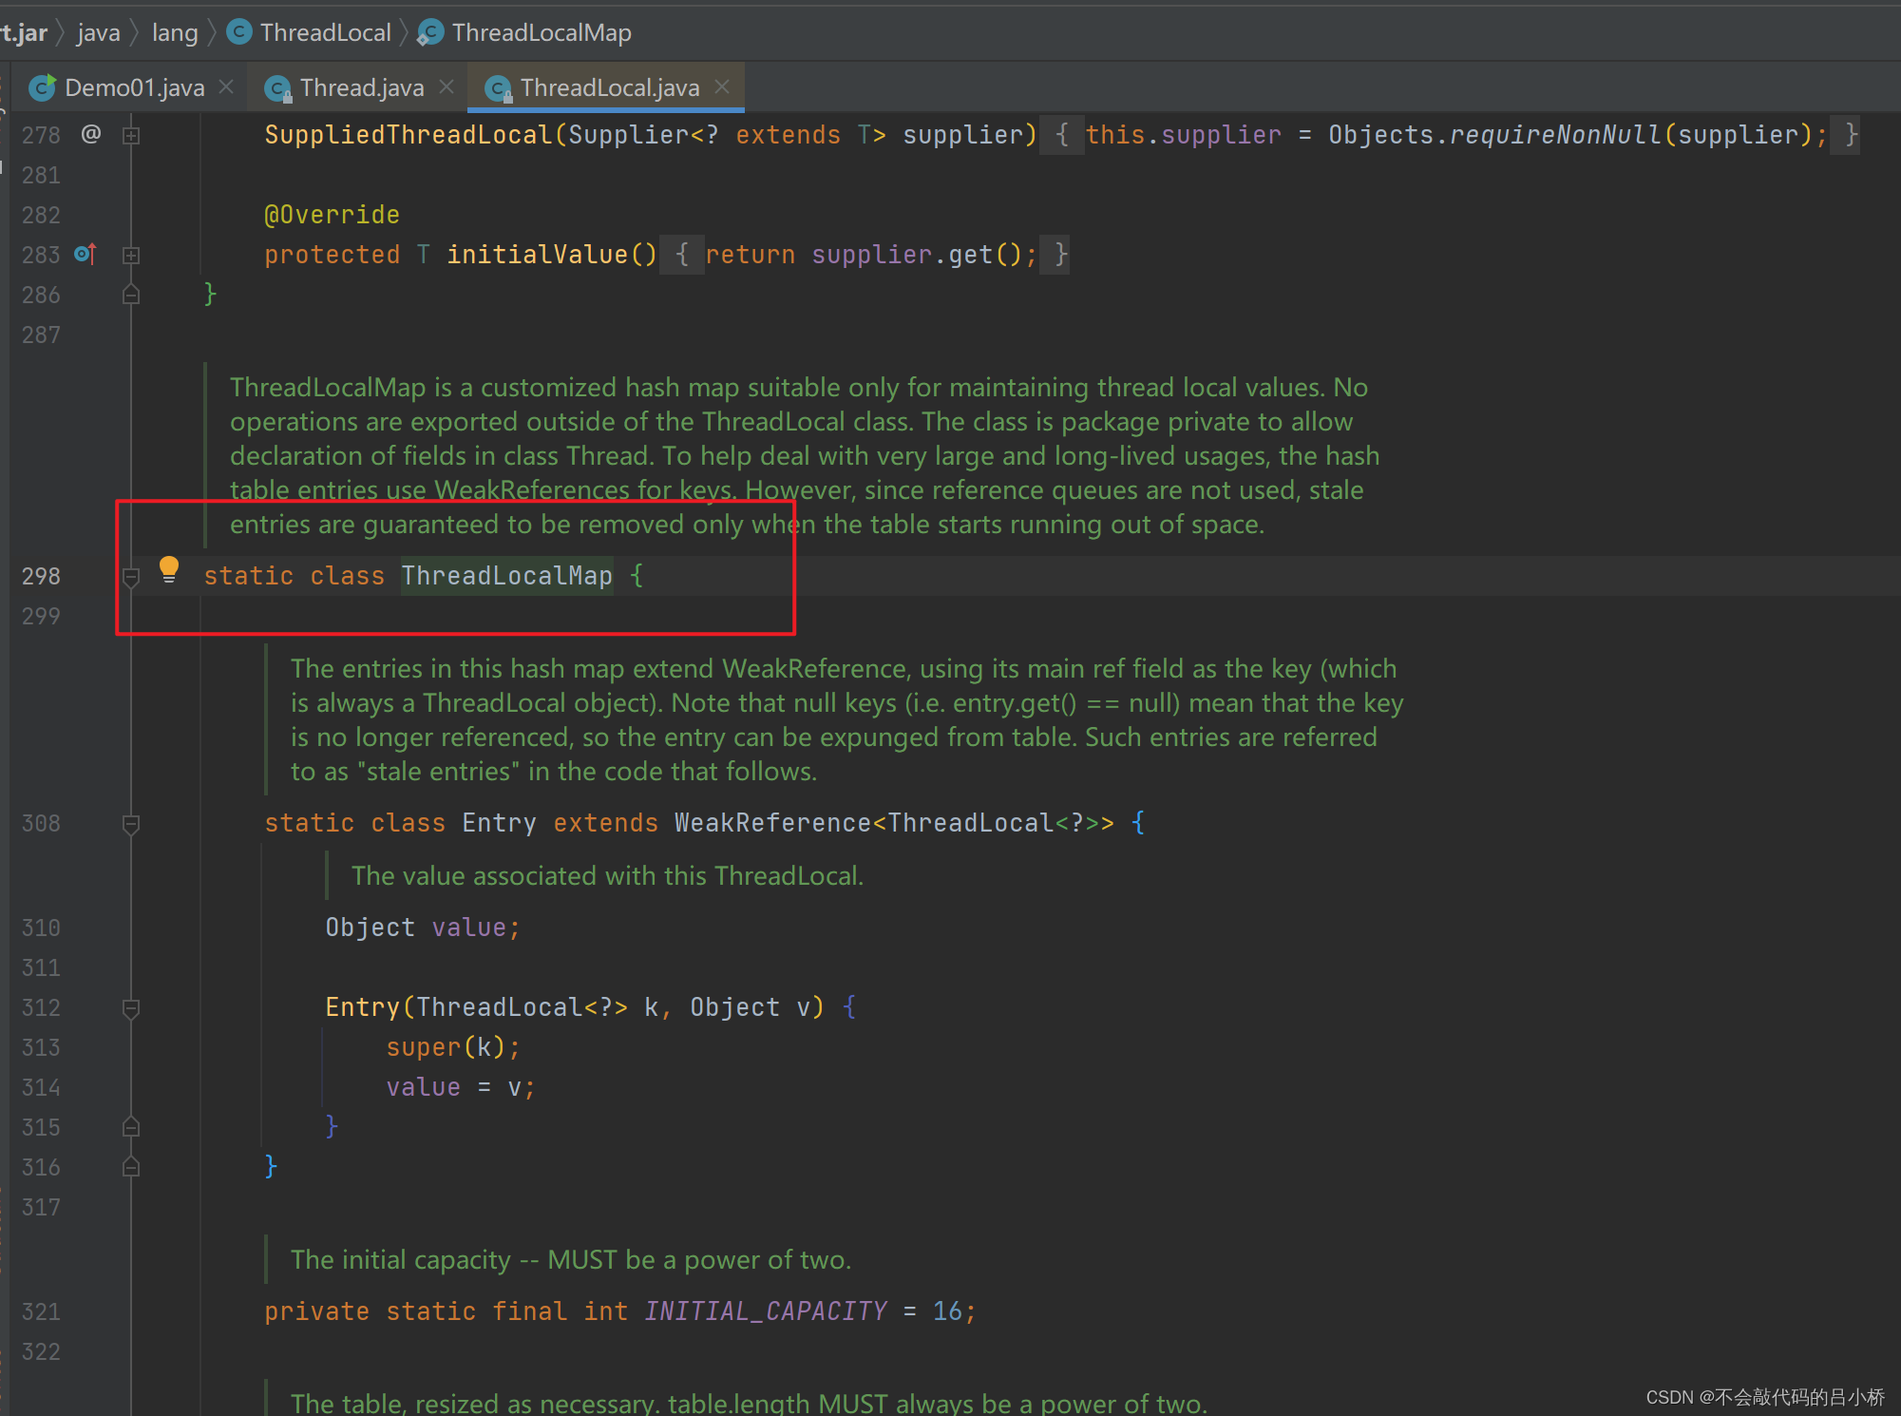
Task: Click the super(k) call on line 313
Action: point(453,1047)
